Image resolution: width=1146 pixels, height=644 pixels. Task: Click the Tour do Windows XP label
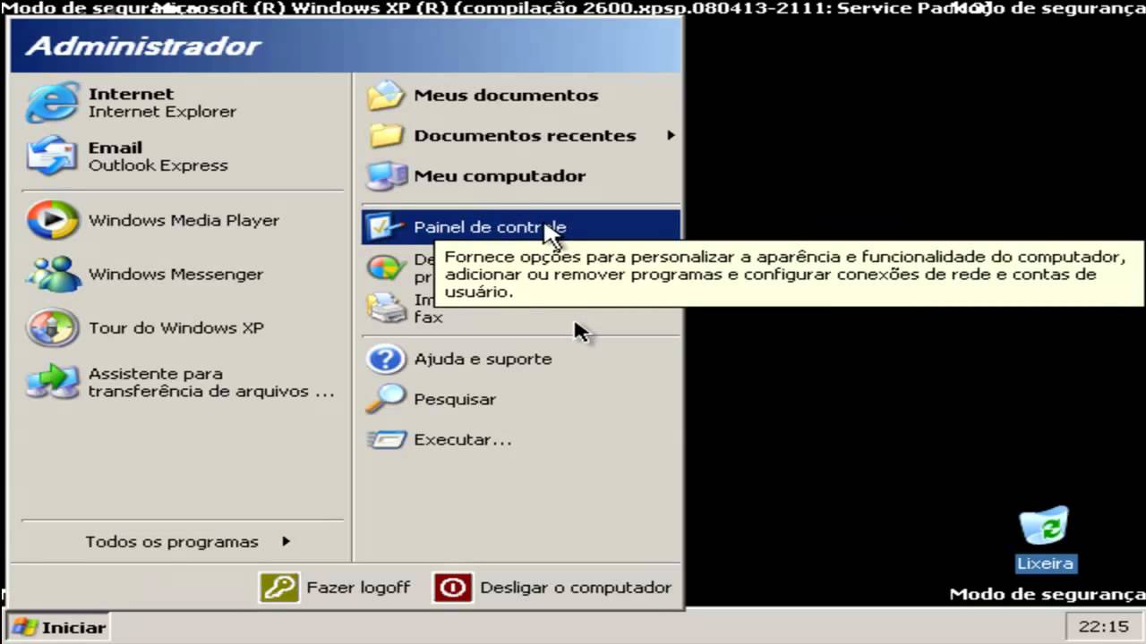(175, 328)
